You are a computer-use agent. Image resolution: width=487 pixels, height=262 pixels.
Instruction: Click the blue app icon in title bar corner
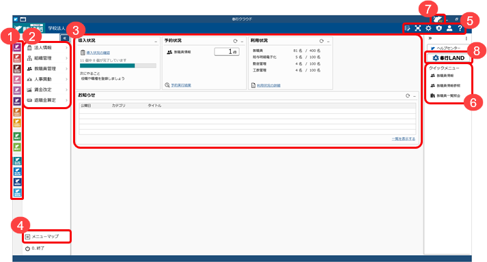(16, 19)
